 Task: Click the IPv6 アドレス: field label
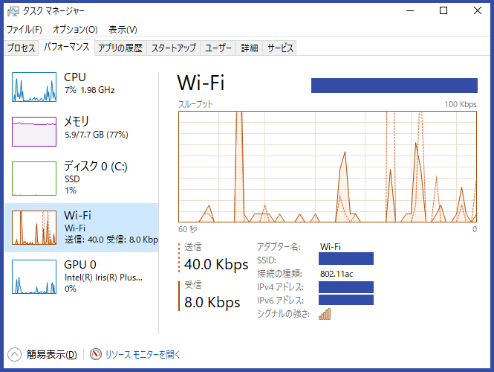(280, 301)
